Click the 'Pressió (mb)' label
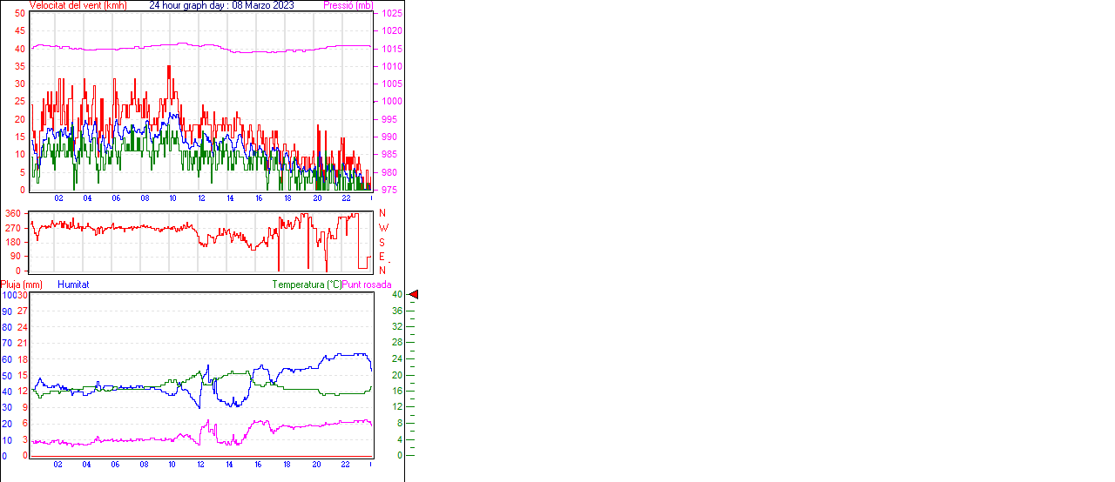The height and width of the screenshot is (482, 1115). click(347, 5)
